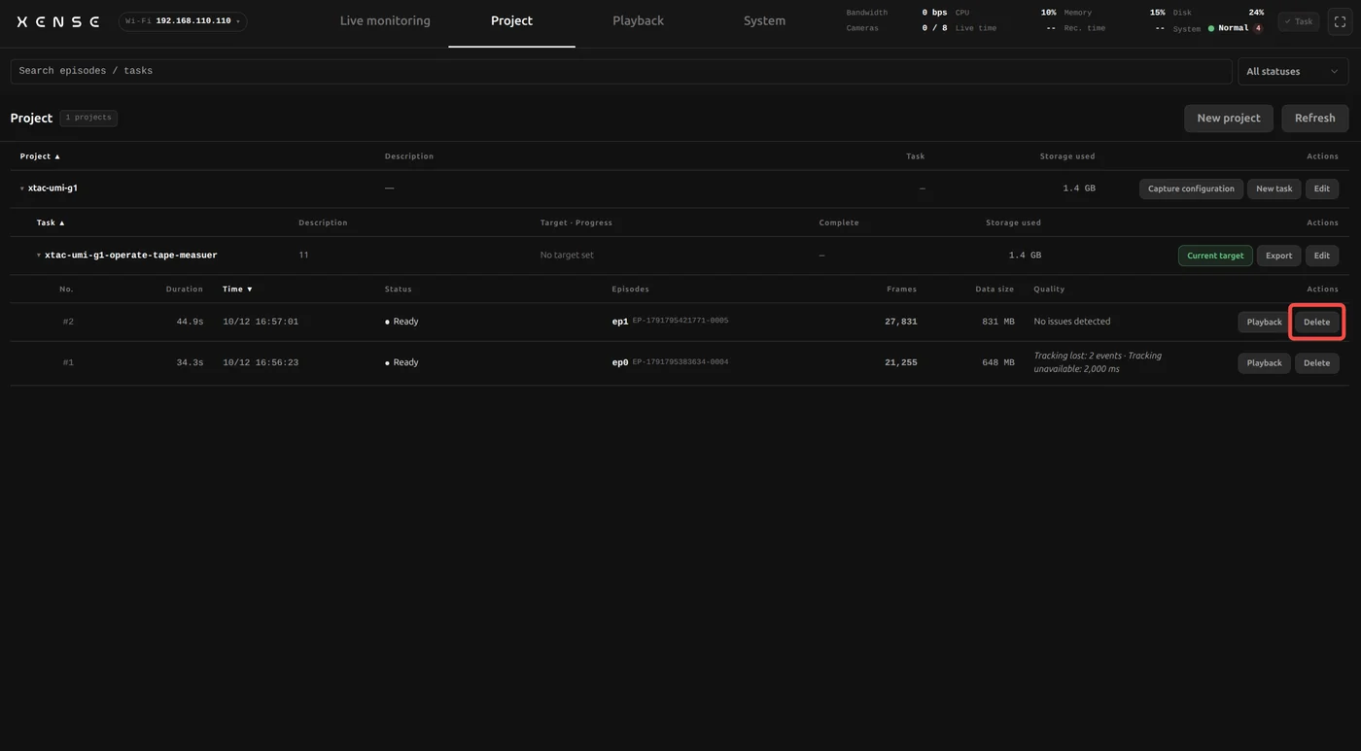Viewport: 1361px width, 751px height.
Task: Open Playback for episode ep0
Action: [1264, 362]
